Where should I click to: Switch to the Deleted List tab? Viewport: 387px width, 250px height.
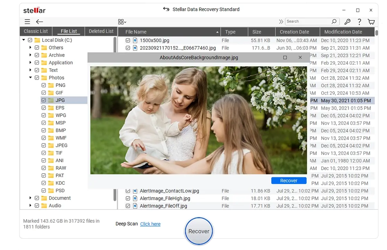coord(101,31)
